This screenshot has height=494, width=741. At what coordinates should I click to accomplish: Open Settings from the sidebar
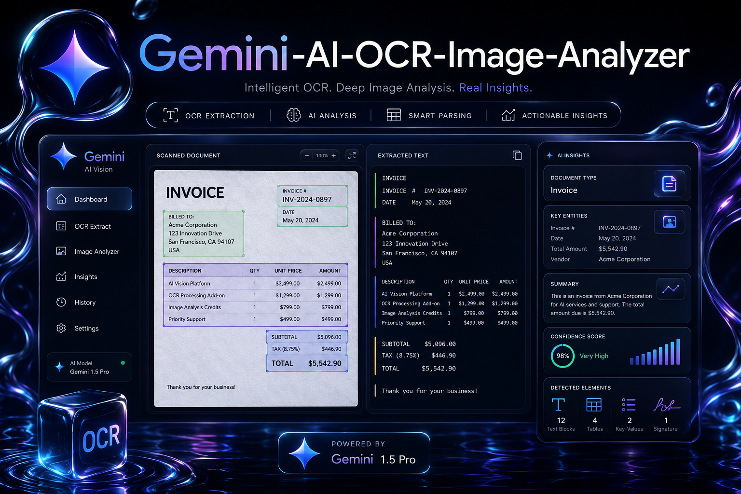[89, 328]
